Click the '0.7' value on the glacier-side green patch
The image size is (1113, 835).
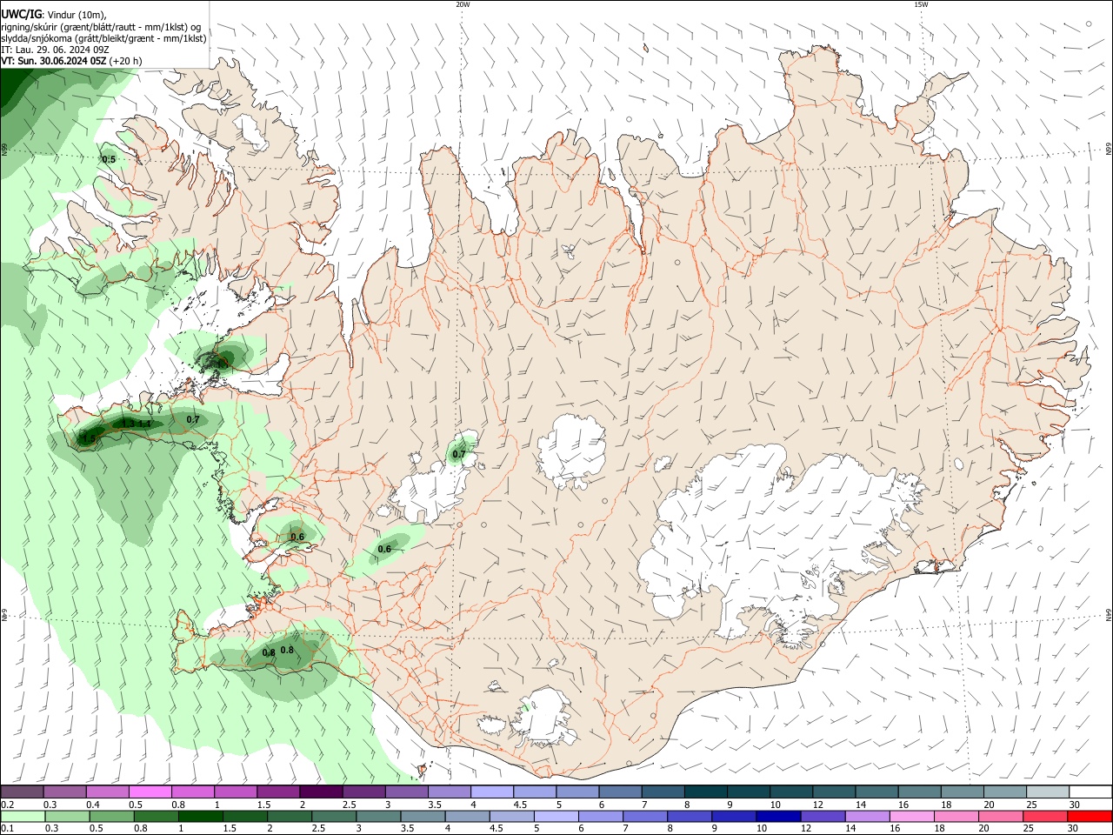(x=459, y=454)
